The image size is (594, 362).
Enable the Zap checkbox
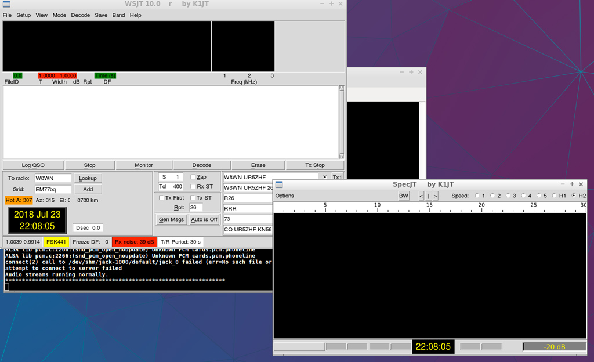[x=193, y=177]
